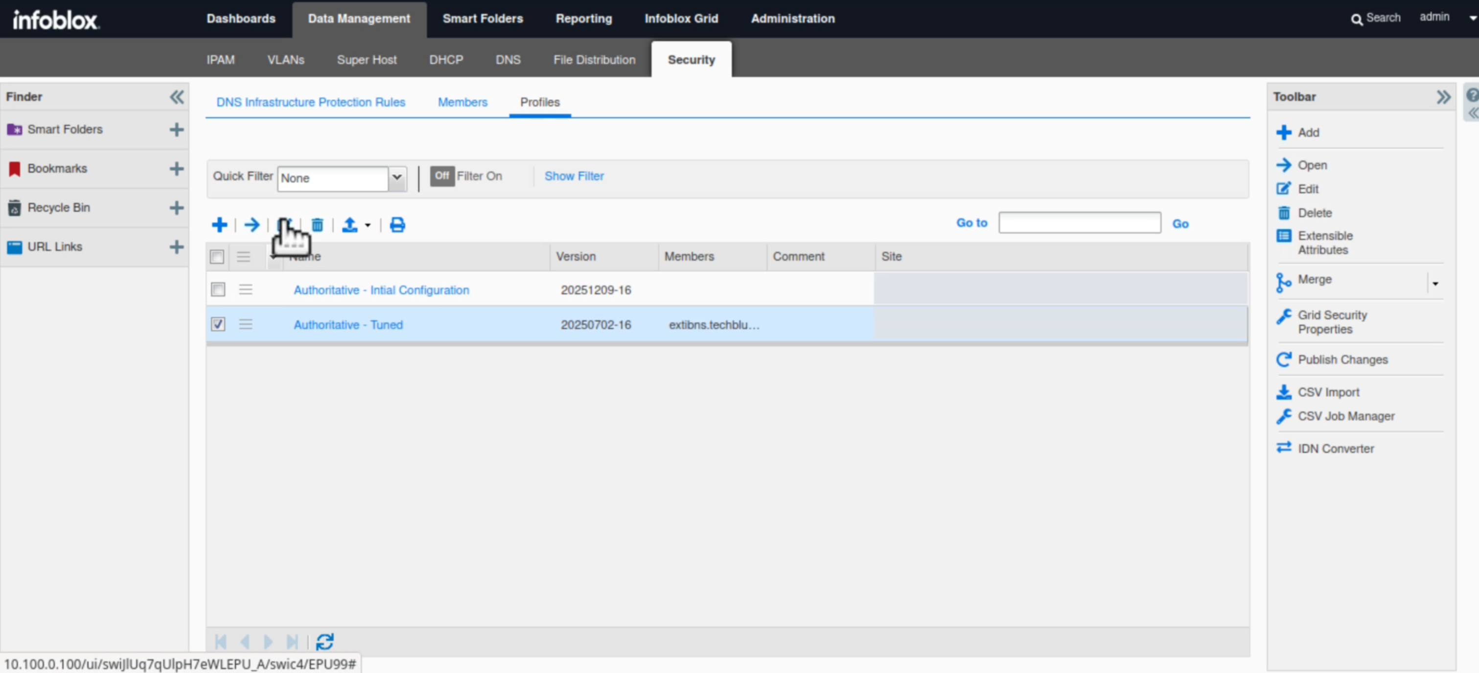Check the Authoritative - Intial Configuration row checkbox

[218, 290]
